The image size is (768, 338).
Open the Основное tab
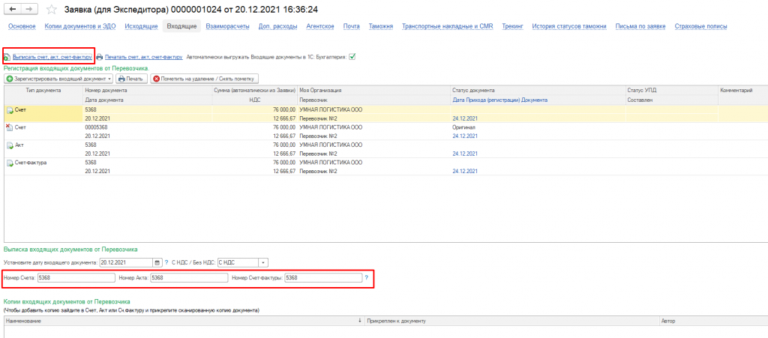point(22,26)
